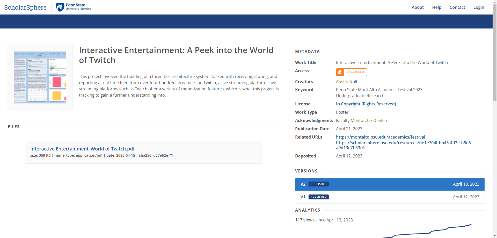
Task: Click the views analytics line chart
Action: pos(425,231)
